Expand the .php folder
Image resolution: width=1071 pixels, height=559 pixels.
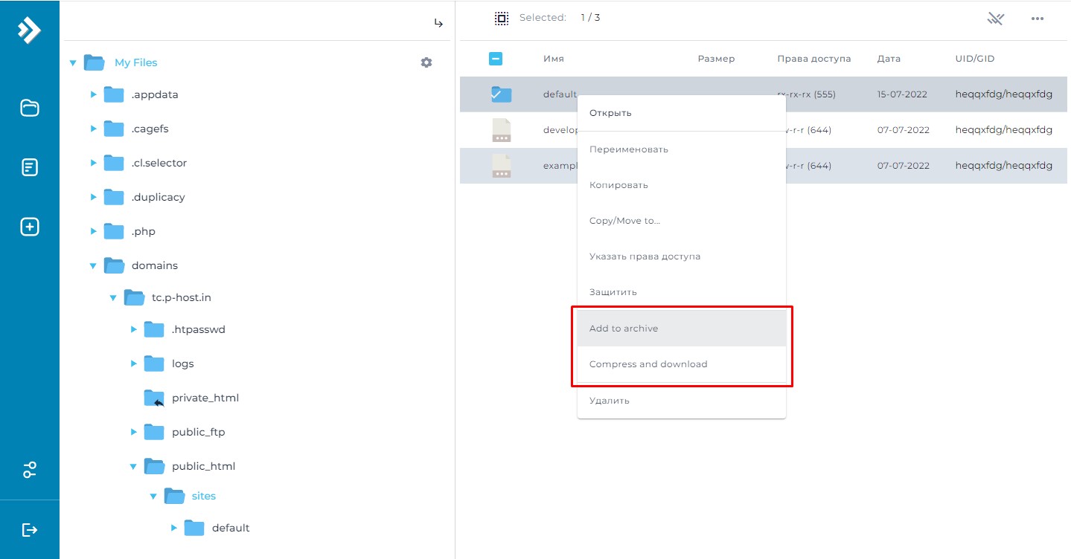93,231
